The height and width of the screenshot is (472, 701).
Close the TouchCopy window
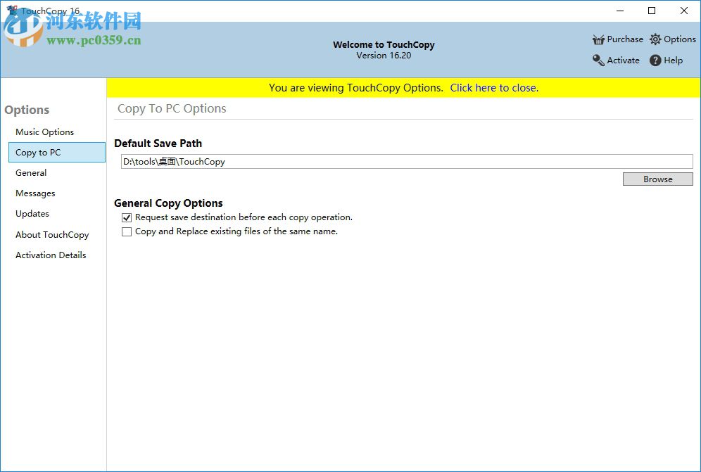pyautogui.click(x=684, y=11)
